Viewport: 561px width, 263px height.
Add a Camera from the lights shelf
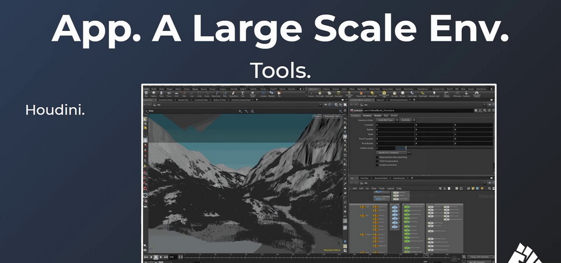[311, 94]
